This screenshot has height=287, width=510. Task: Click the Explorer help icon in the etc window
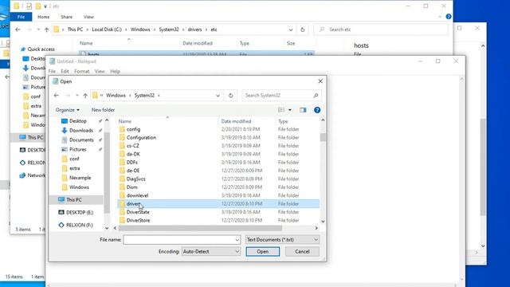click(x=449, y=17)
